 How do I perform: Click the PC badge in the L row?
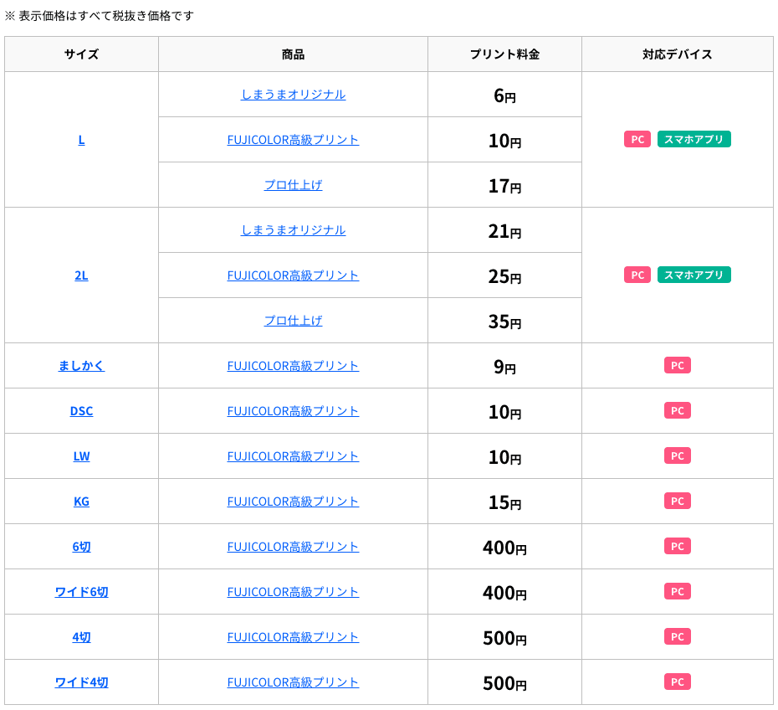pyautogui.click(x=637, y=139)
